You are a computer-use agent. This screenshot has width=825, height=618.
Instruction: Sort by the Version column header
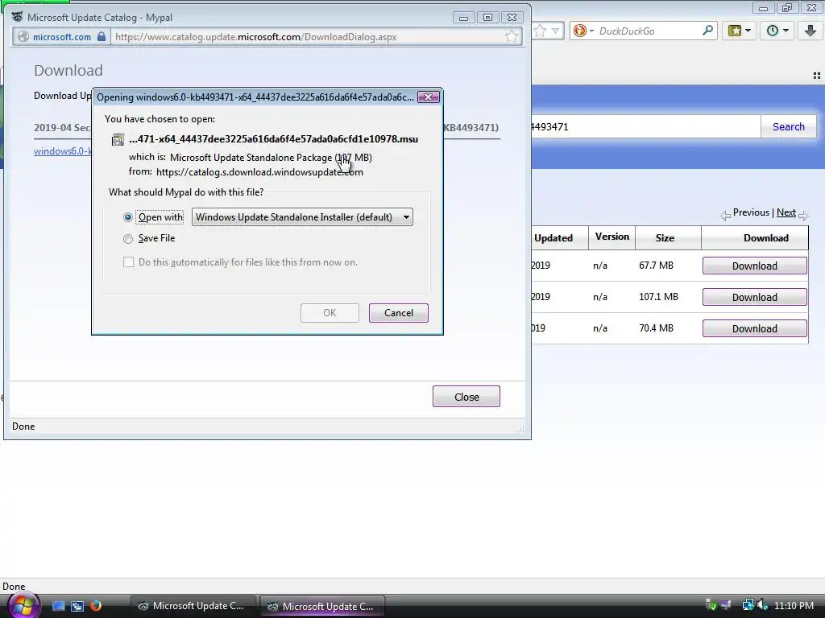pos(612,237)
